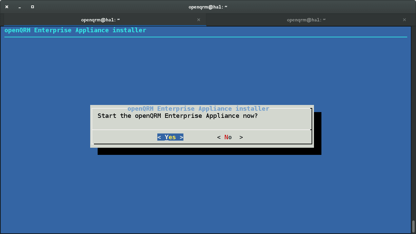Click the dialog question about starting the appliance

[x=178, y=116]
